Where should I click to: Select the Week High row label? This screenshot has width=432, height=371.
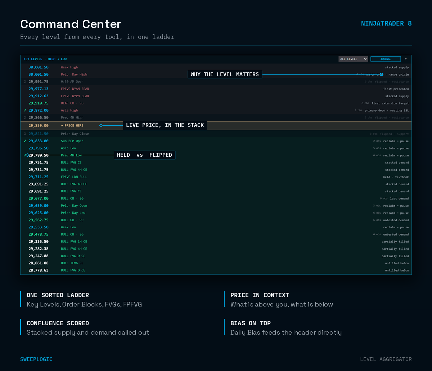69,67
